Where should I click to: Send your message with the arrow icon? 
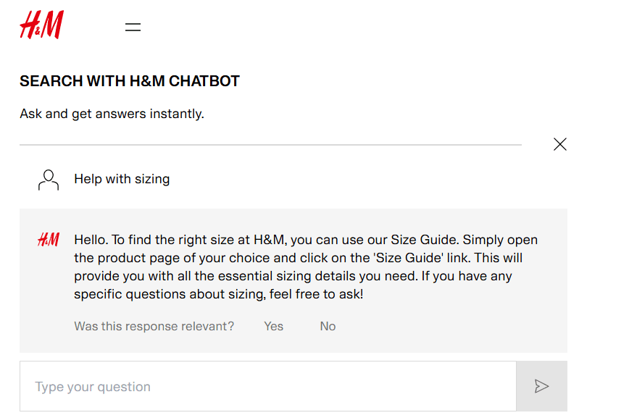coord(541,386)
